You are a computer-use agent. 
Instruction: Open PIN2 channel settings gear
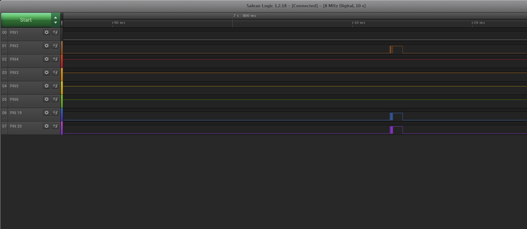point(47,46)
